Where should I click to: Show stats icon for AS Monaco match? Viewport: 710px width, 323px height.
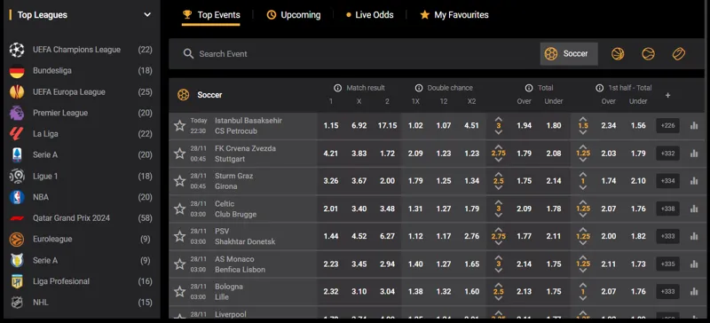tap(694, 264)
